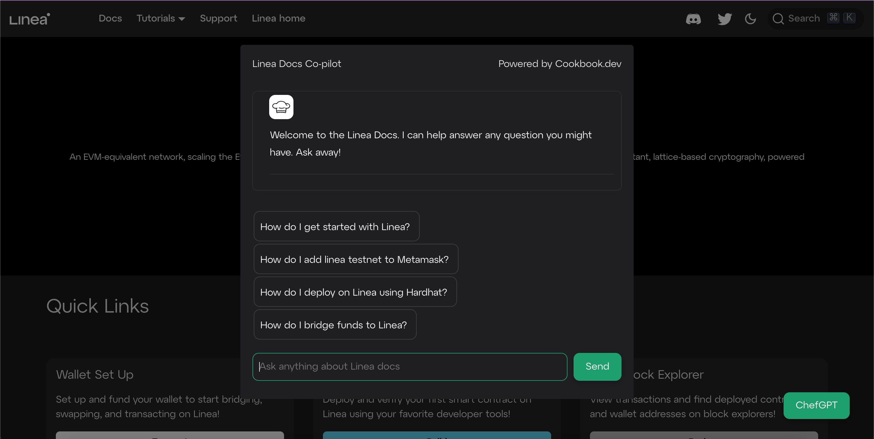Click the green Send button

tap(597, 367)
